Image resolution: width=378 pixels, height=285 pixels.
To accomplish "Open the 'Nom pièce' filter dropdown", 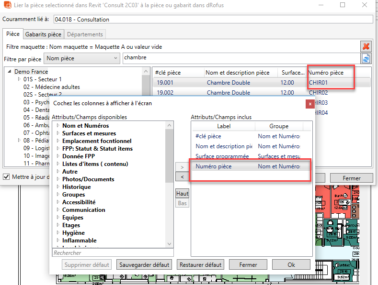I will (x=81, y=58).
